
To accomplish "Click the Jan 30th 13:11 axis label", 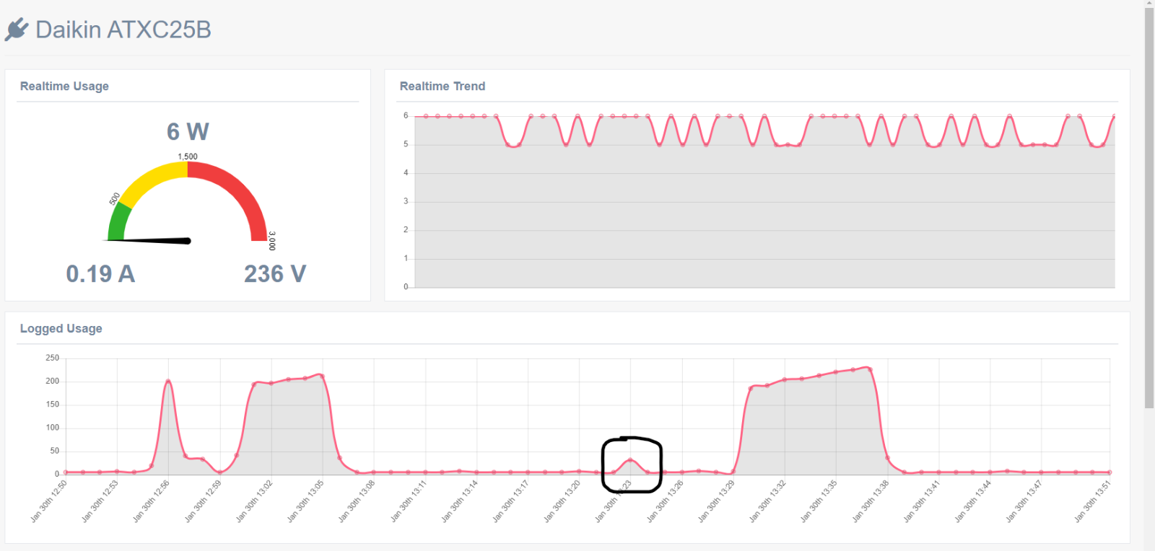I will [409, 501].
